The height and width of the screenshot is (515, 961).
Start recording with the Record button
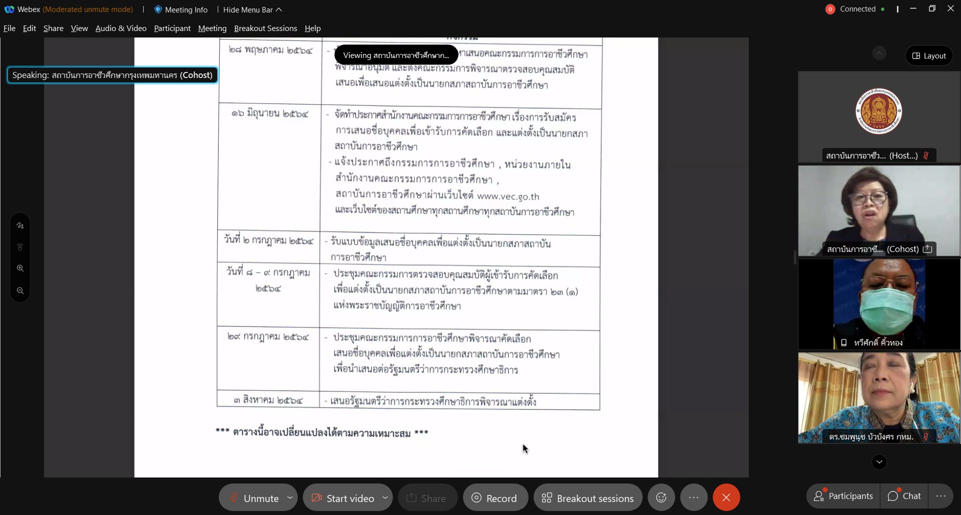[x=495, y=498]
